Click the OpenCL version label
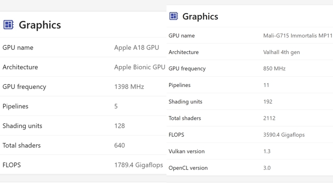This screenshot has width=333, height=187. coord(188,168)
